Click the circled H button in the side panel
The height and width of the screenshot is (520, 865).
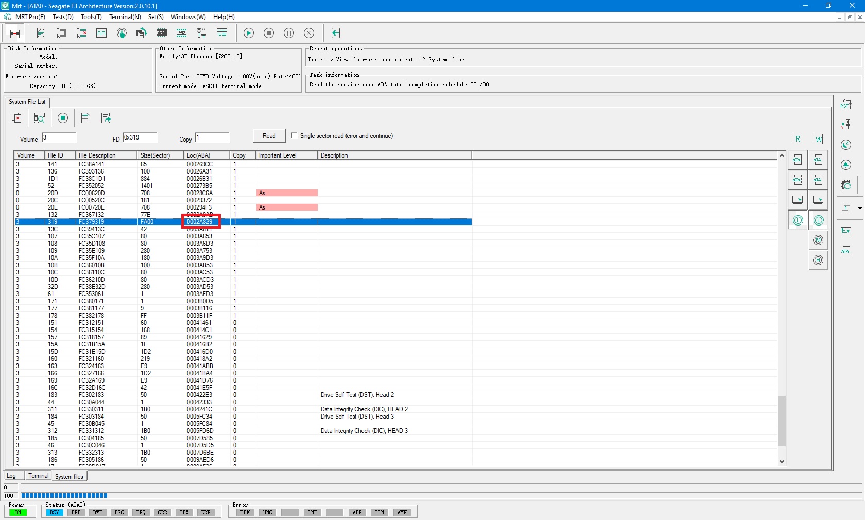pyautogui.click(x=818, y=260)
